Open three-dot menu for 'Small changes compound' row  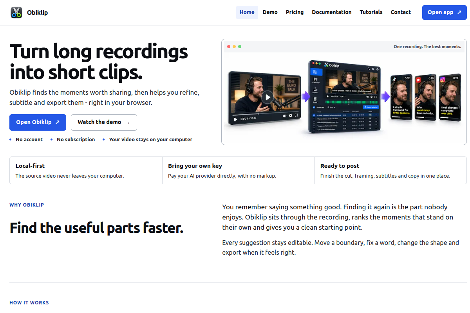coord(376,122)
